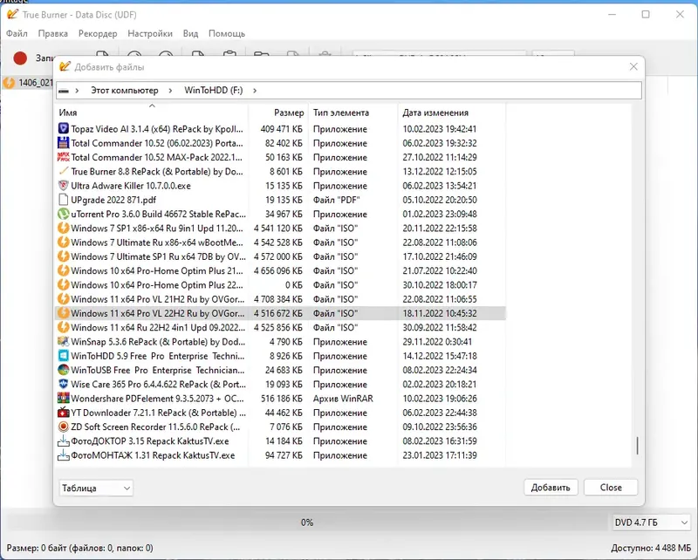Open the Правка menu
This screenshot has height=560, width=698.
53,33
